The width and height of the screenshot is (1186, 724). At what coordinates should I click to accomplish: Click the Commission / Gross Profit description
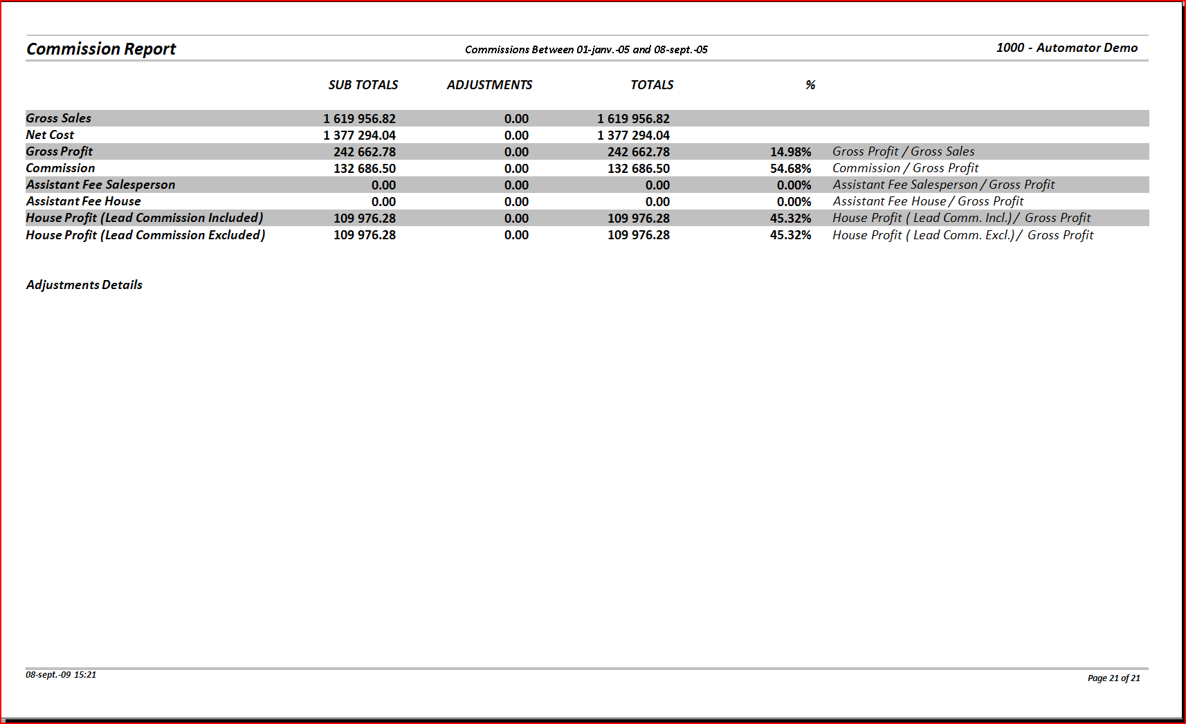click(x=905, y=168)
